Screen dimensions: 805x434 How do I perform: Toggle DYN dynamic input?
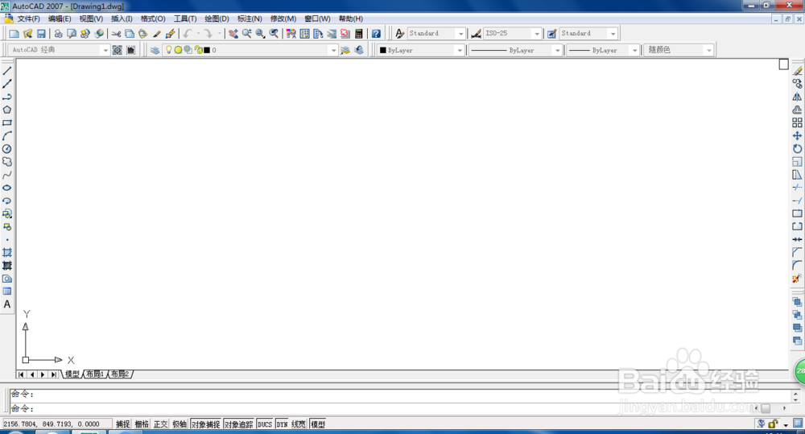[282, 424]
